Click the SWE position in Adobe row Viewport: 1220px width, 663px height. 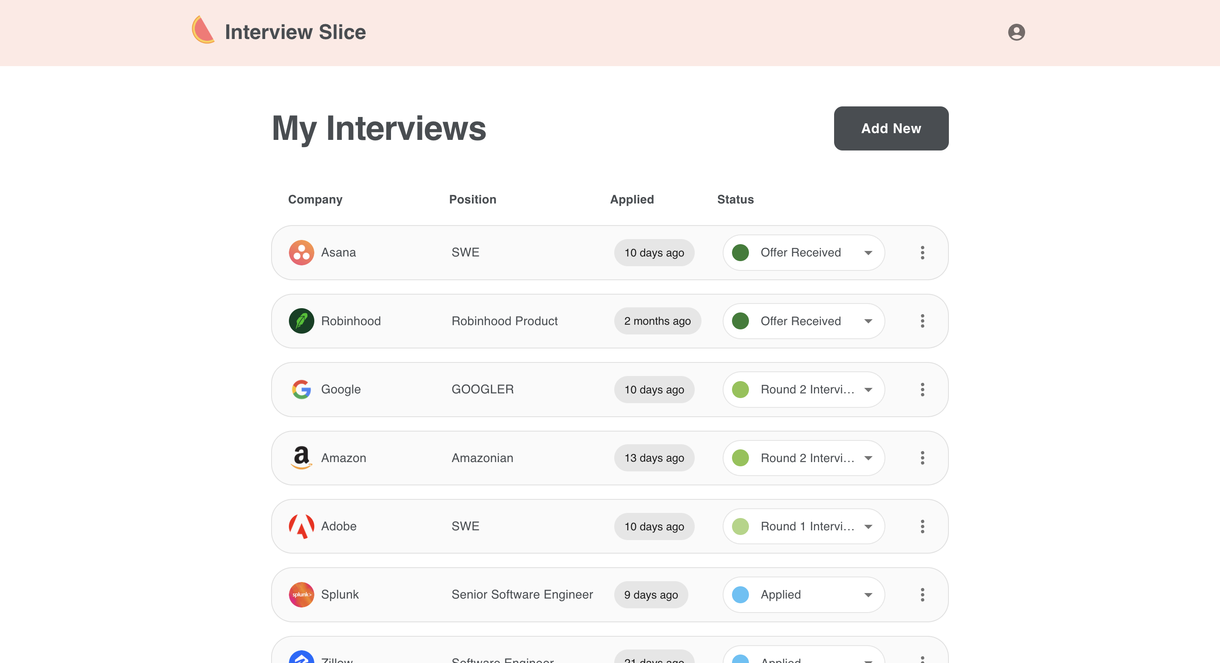465,526
